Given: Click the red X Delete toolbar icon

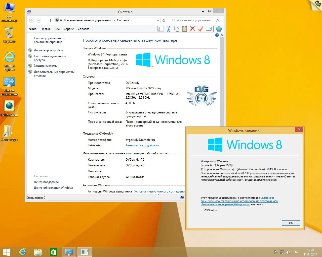Looking at the screenshot, I should (x=193, y=29).
